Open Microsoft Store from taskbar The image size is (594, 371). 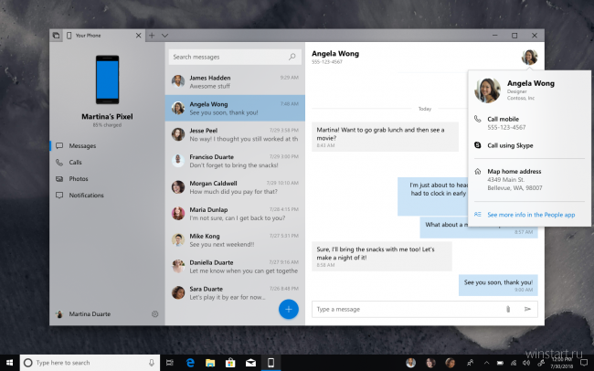coord(230,363)
